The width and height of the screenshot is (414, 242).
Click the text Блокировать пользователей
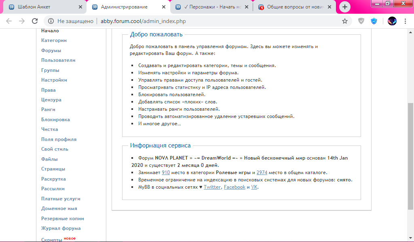171,95
